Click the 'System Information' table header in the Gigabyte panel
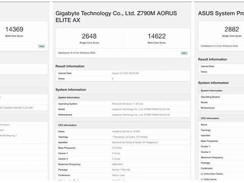The width and height of the screenshot is (244, 183). 69,98
